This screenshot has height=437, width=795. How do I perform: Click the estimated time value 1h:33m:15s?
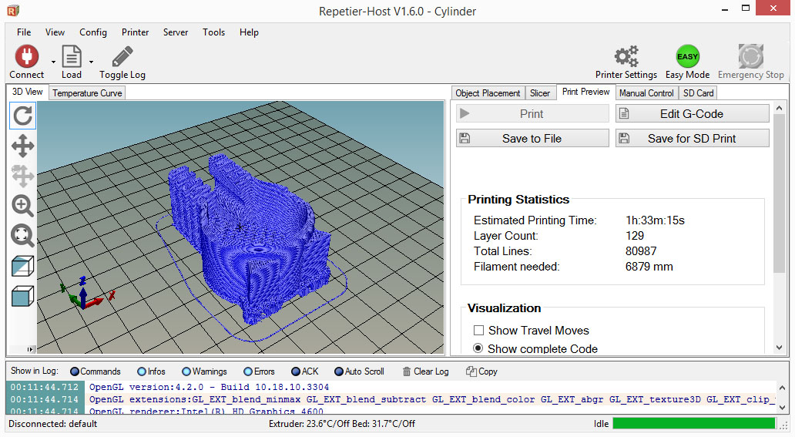point(655,220)
